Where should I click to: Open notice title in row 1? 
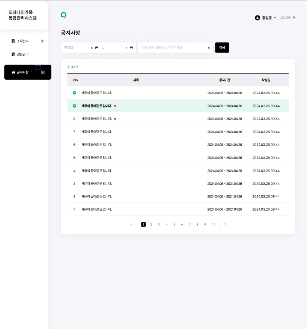(x=97, y=209)
